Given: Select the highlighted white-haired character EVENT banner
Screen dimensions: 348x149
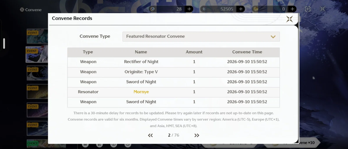Looking at the screenshot, I should (37, 54).
